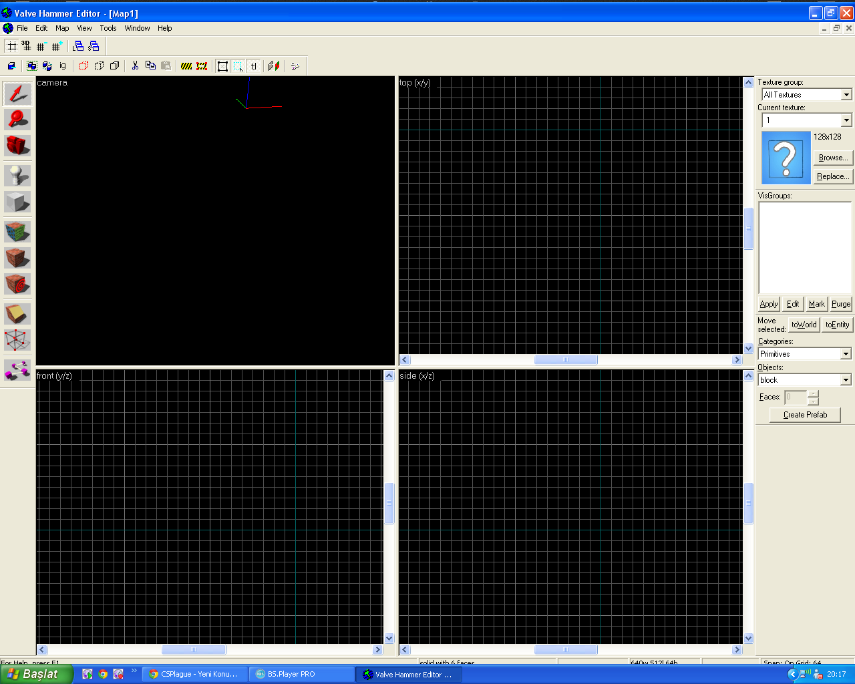Open the Categories Primitives dropdown
This screenshot has height=684, width=855.
[x=846, y=354]
